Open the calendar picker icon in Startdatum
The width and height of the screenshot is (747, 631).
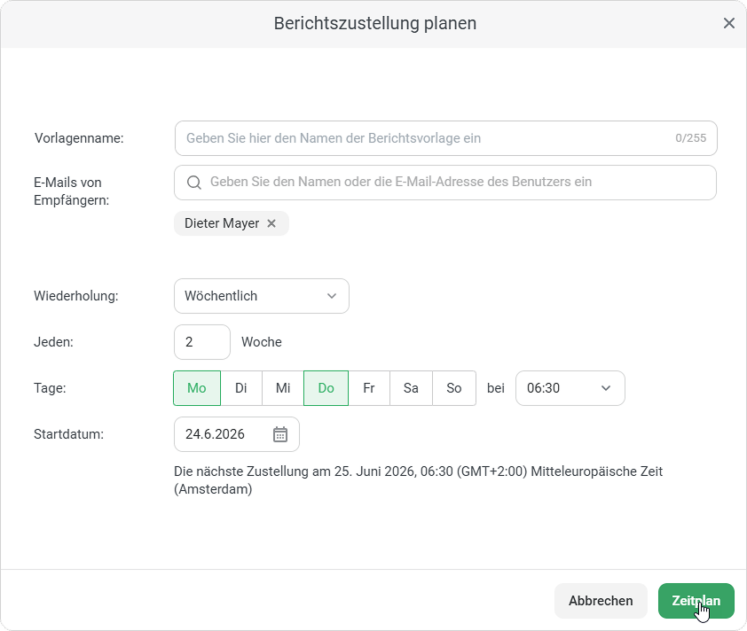280,434
